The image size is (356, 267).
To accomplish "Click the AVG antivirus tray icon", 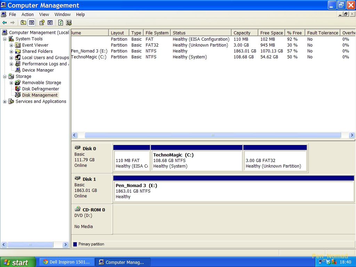I will pos(334,262).
